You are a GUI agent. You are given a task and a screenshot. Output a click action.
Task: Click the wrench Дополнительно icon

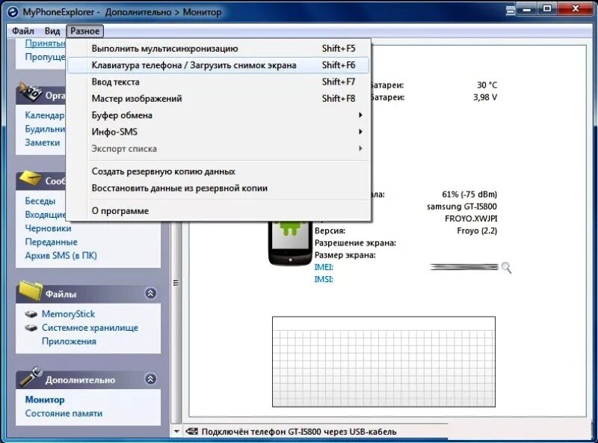pos(31,376)
